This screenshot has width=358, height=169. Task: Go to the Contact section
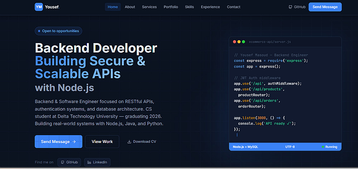[x=233, y=7]
